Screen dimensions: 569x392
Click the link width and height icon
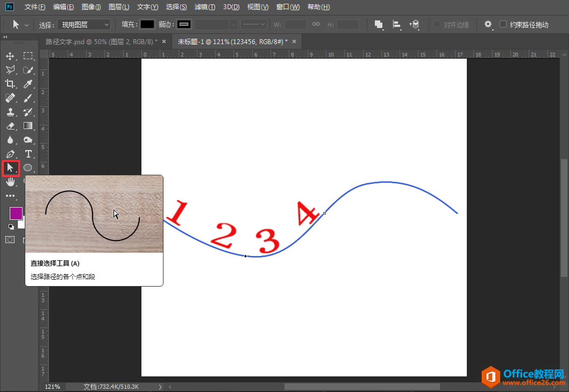[x=316, y=24]
